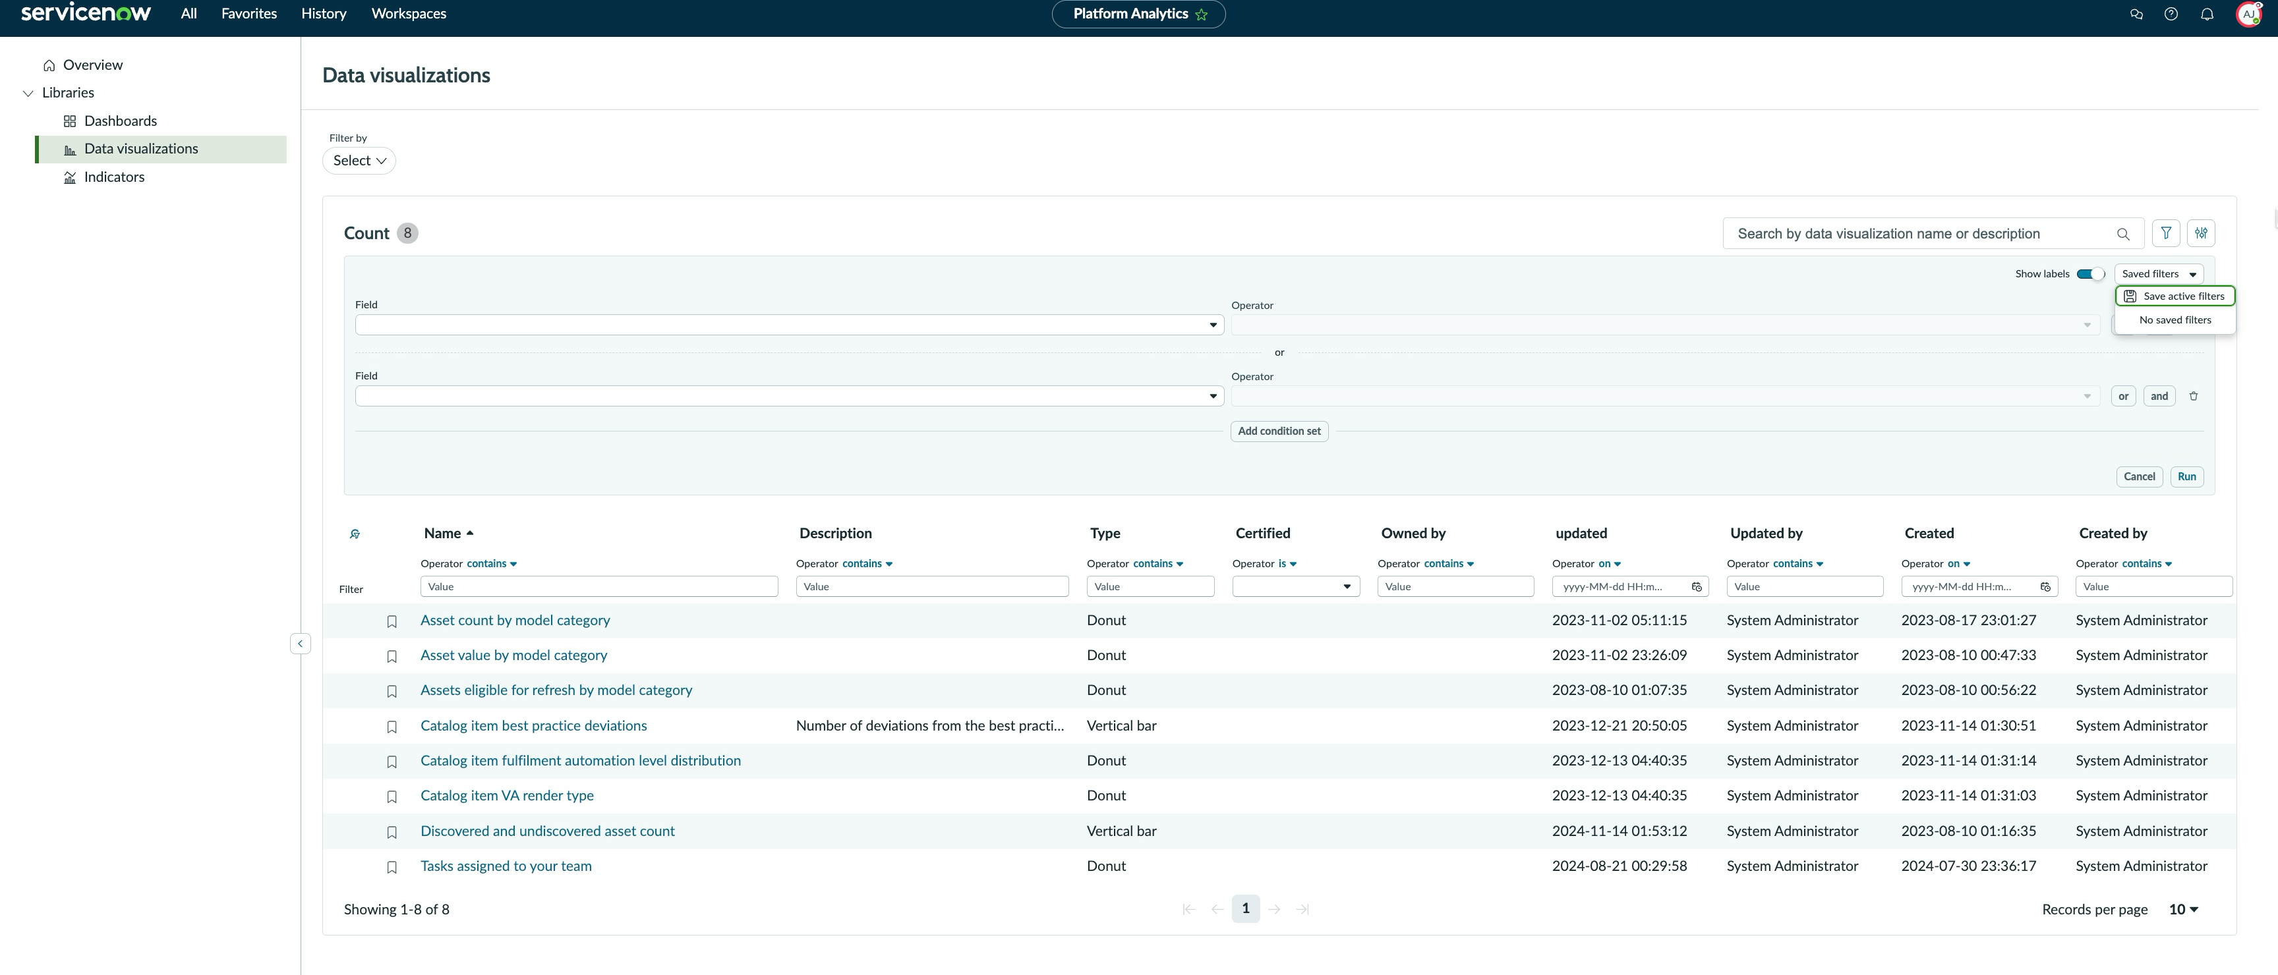This screenshot has height=975, width=2278.
Task: Open the All menu
Action: click(x=189, y=14)
